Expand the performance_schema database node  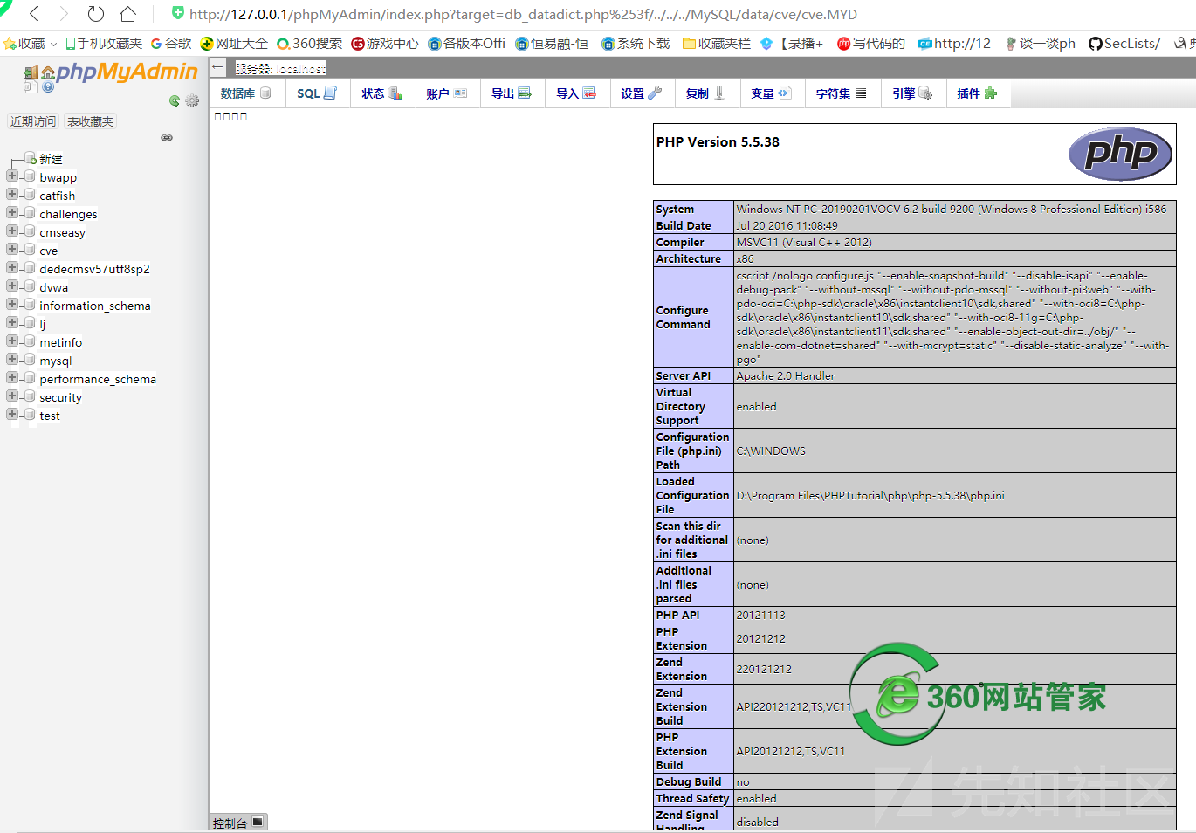tap(12, 377)
